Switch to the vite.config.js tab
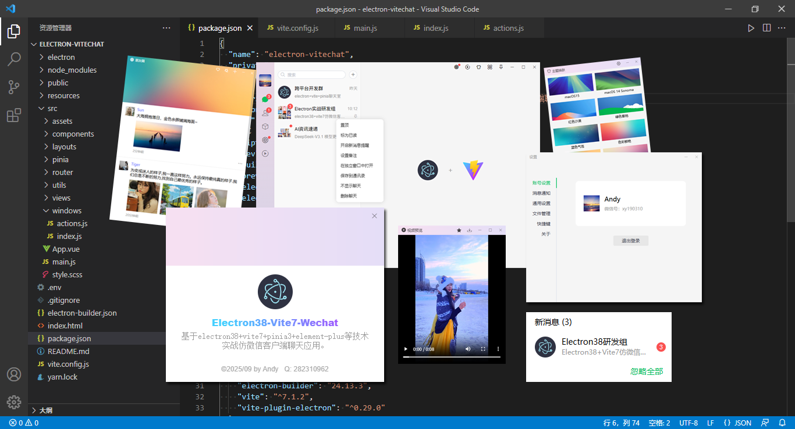Screen dimensions: 795x429 click(297, 28)
